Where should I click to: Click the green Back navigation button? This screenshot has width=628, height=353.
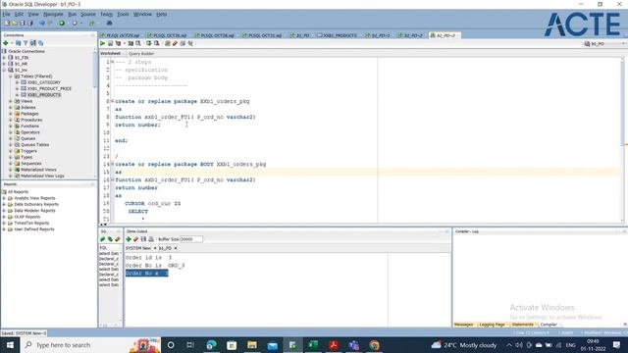tap(62, 24)
